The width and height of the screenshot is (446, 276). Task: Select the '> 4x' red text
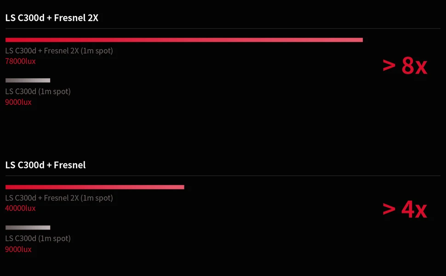(x=405, y=209)
